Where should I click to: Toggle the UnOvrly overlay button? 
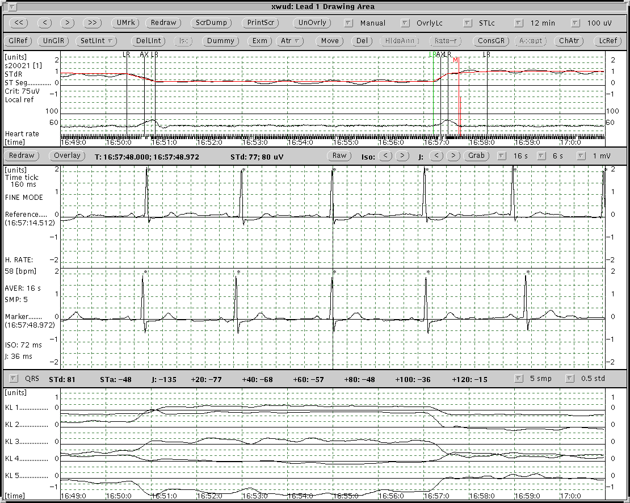click(x=312, y=23)
